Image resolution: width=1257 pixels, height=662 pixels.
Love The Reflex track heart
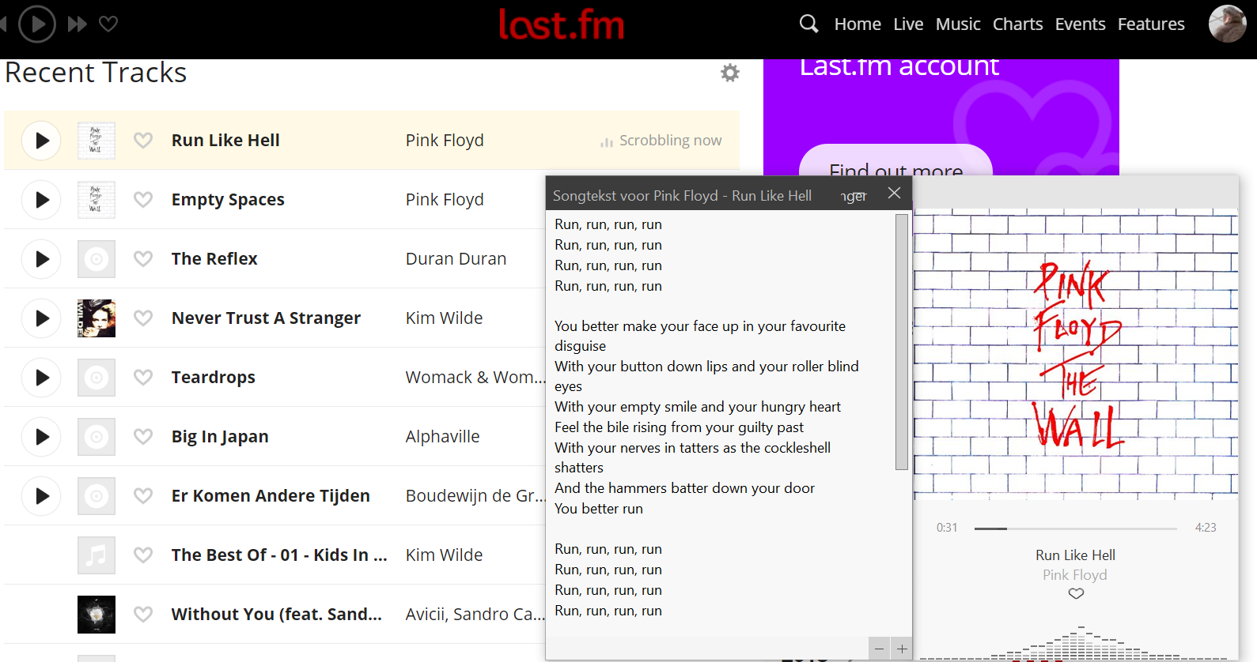pos(143,259)
